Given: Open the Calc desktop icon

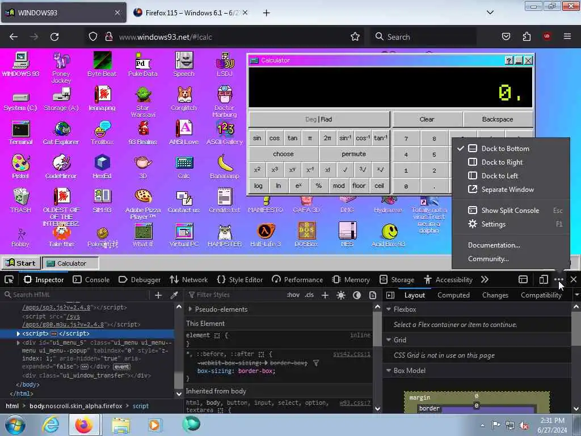Looking at the screenshot, I should 184,166.
